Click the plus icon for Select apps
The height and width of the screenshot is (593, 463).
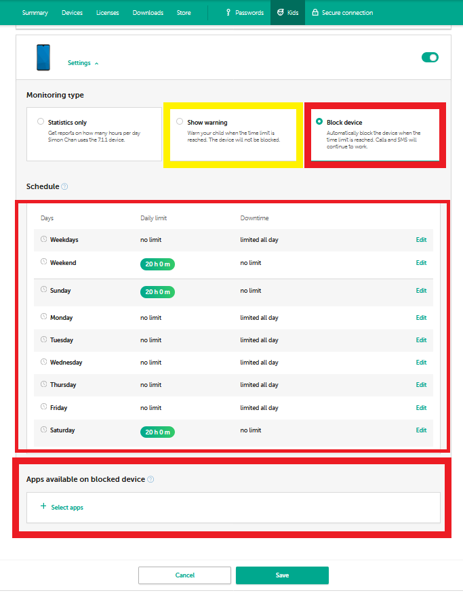(x=43, y=506)
